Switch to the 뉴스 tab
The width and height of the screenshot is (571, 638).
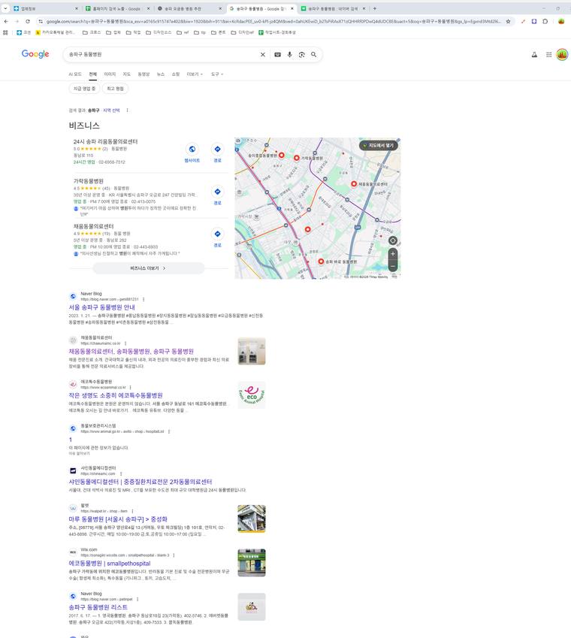pos(161,74)
